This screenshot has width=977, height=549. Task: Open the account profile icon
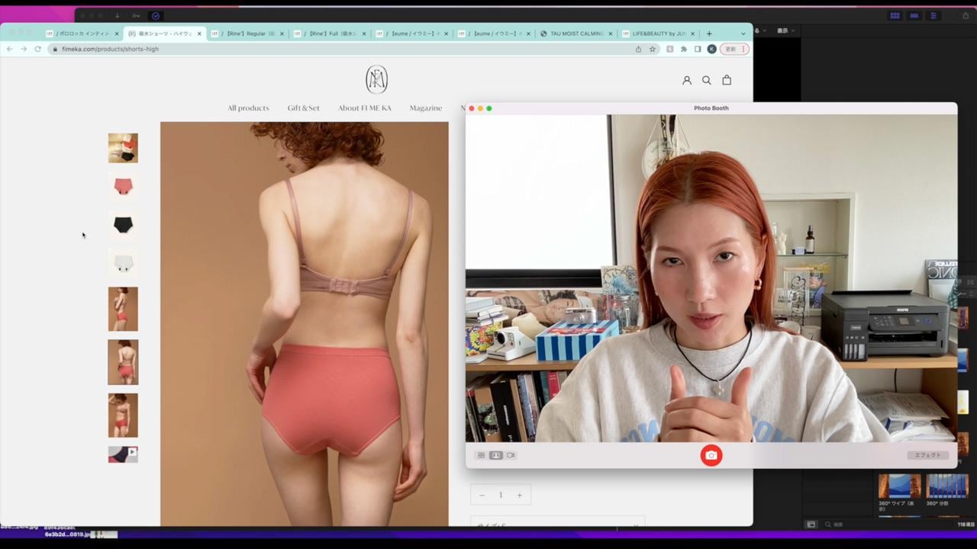pyautogui.click(x=686, y=80)
